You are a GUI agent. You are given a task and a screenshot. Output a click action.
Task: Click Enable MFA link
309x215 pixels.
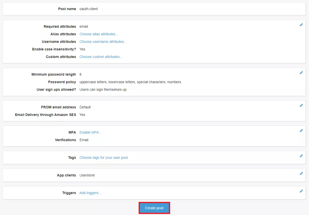click(x=90, y=132)
